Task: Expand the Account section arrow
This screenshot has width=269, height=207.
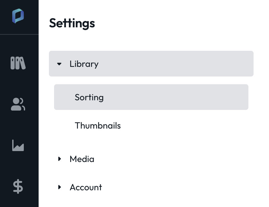Action: tap(60, 187)
